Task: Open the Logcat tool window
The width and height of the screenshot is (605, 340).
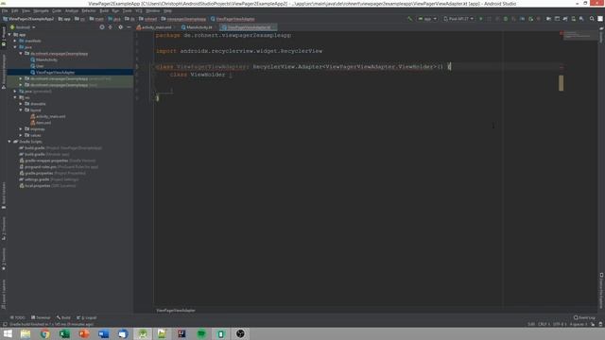Action: pyautogui.click(x=87, y=317)
